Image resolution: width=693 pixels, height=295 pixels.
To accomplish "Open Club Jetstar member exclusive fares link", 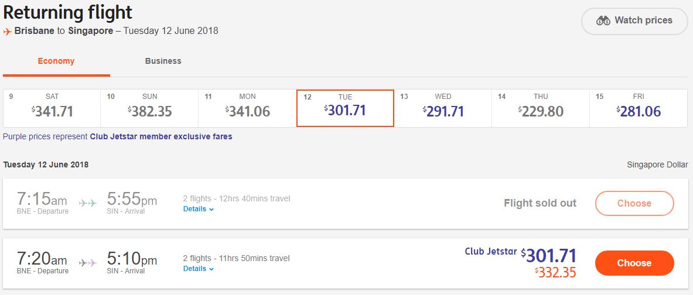I will (161, 136).
